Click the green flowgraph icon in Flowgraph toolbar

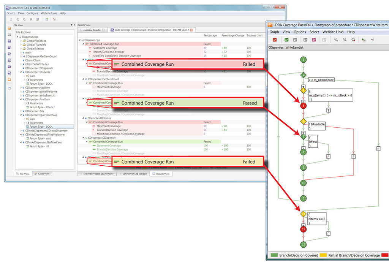tap(286, 40)
